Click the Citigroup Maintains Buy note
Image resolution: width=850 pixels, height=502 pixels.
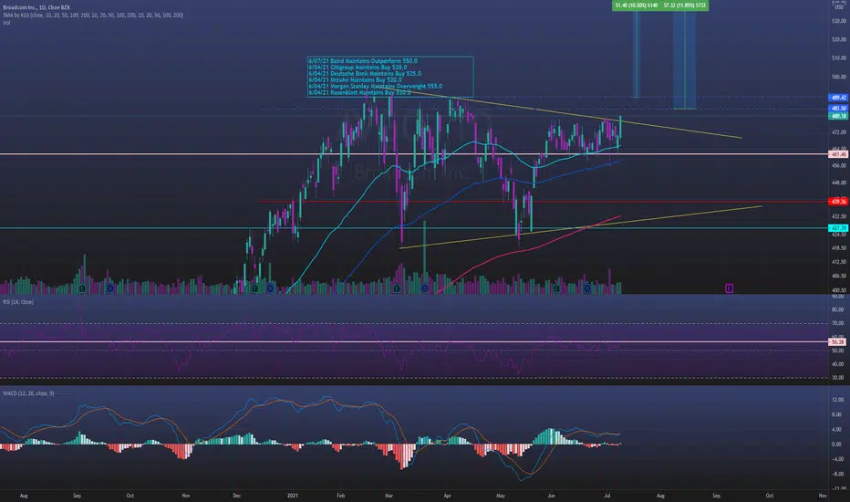pos(358,68)
